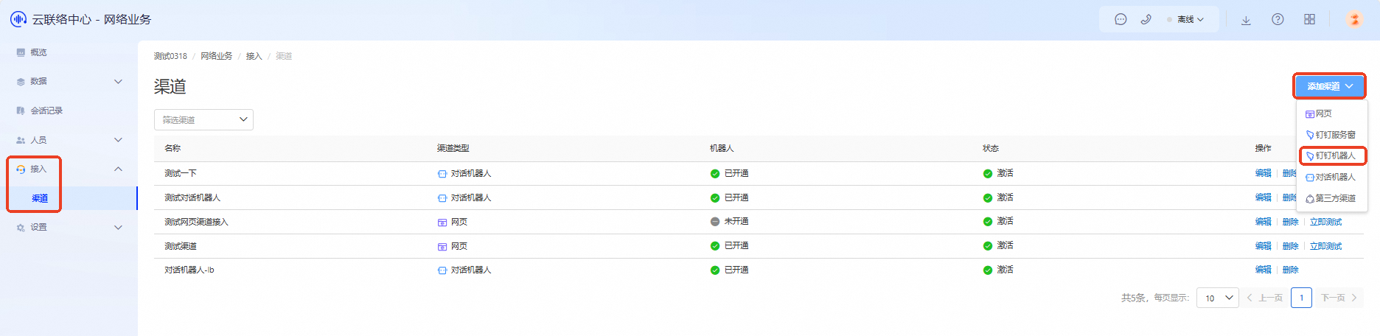1380x336 pixels.
Task: Click the 会话记录 sidebar icon
Action: coord(21,111)
